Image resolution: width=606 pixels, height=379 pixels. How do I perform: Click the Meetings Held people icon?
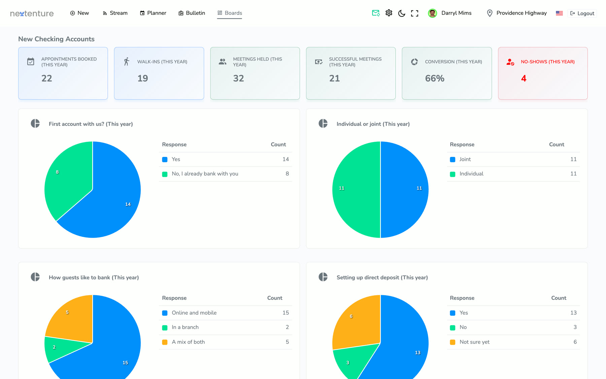click(223, 62)
